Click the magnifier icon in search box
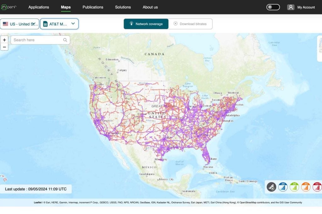 [65, 40]
